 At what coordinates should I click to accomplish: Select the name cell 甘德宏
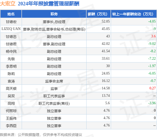(11, 22)
